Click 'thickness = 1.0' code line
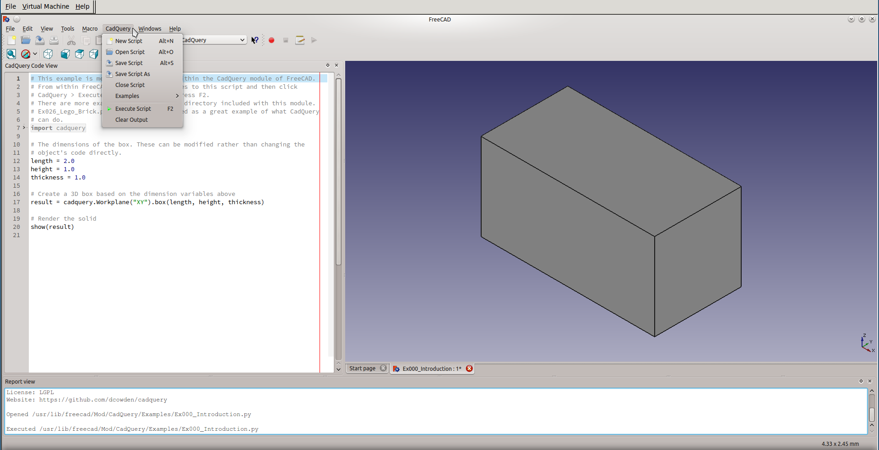Screen dimensions: 879x450 pos(58,177)
